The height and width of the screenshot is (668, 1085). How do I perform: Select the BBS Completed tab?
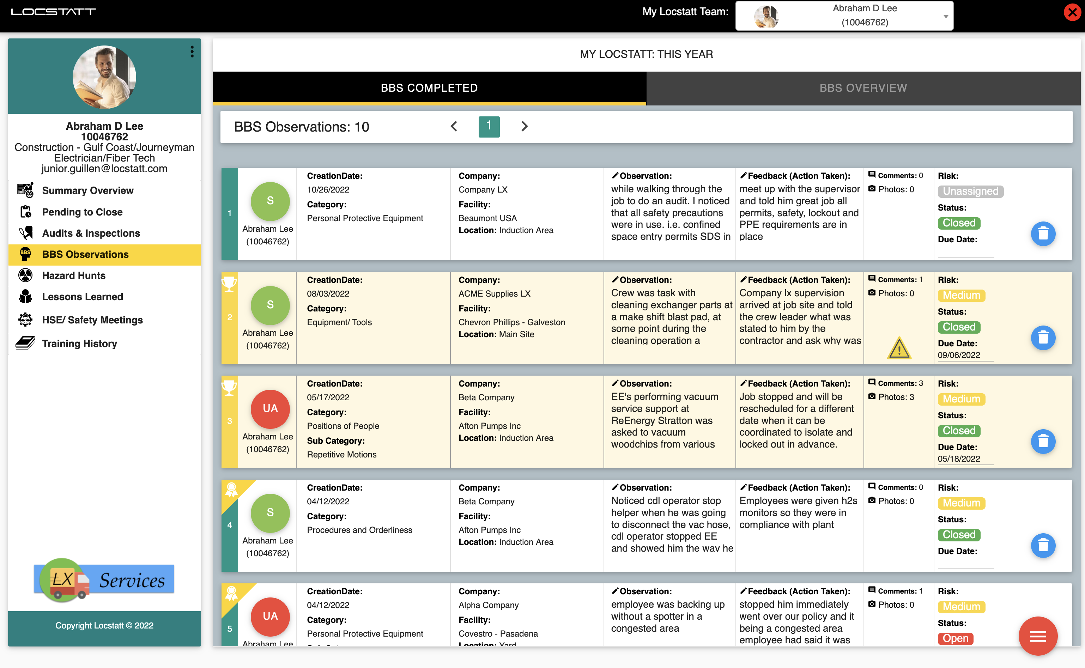[x=429, y=87]
